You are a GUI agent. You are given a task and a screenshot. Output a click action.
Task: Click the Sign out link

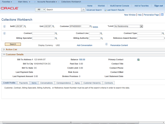(x=159, y=6)
